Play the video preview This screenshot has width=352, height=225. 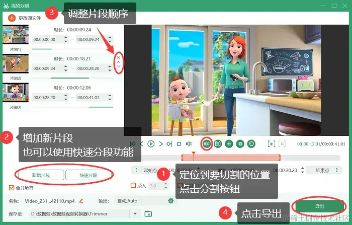(x=151, y=144)
